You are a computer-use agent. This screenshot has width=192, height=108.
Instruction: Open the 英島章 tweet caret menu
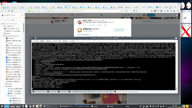[x=127, y=20]
